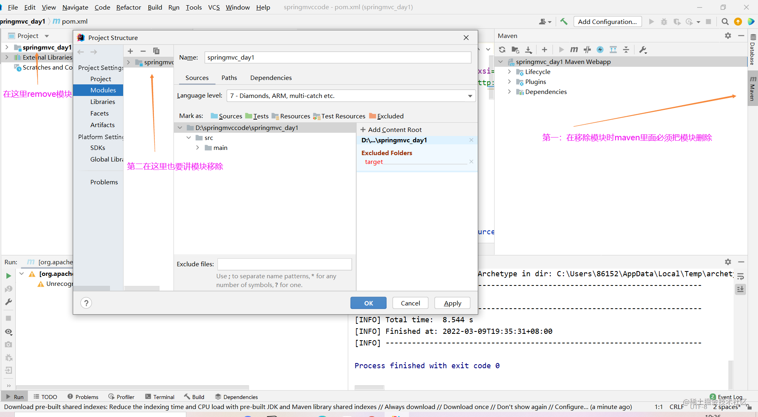Open Terminal tool window tab

(x=160, y=397)
